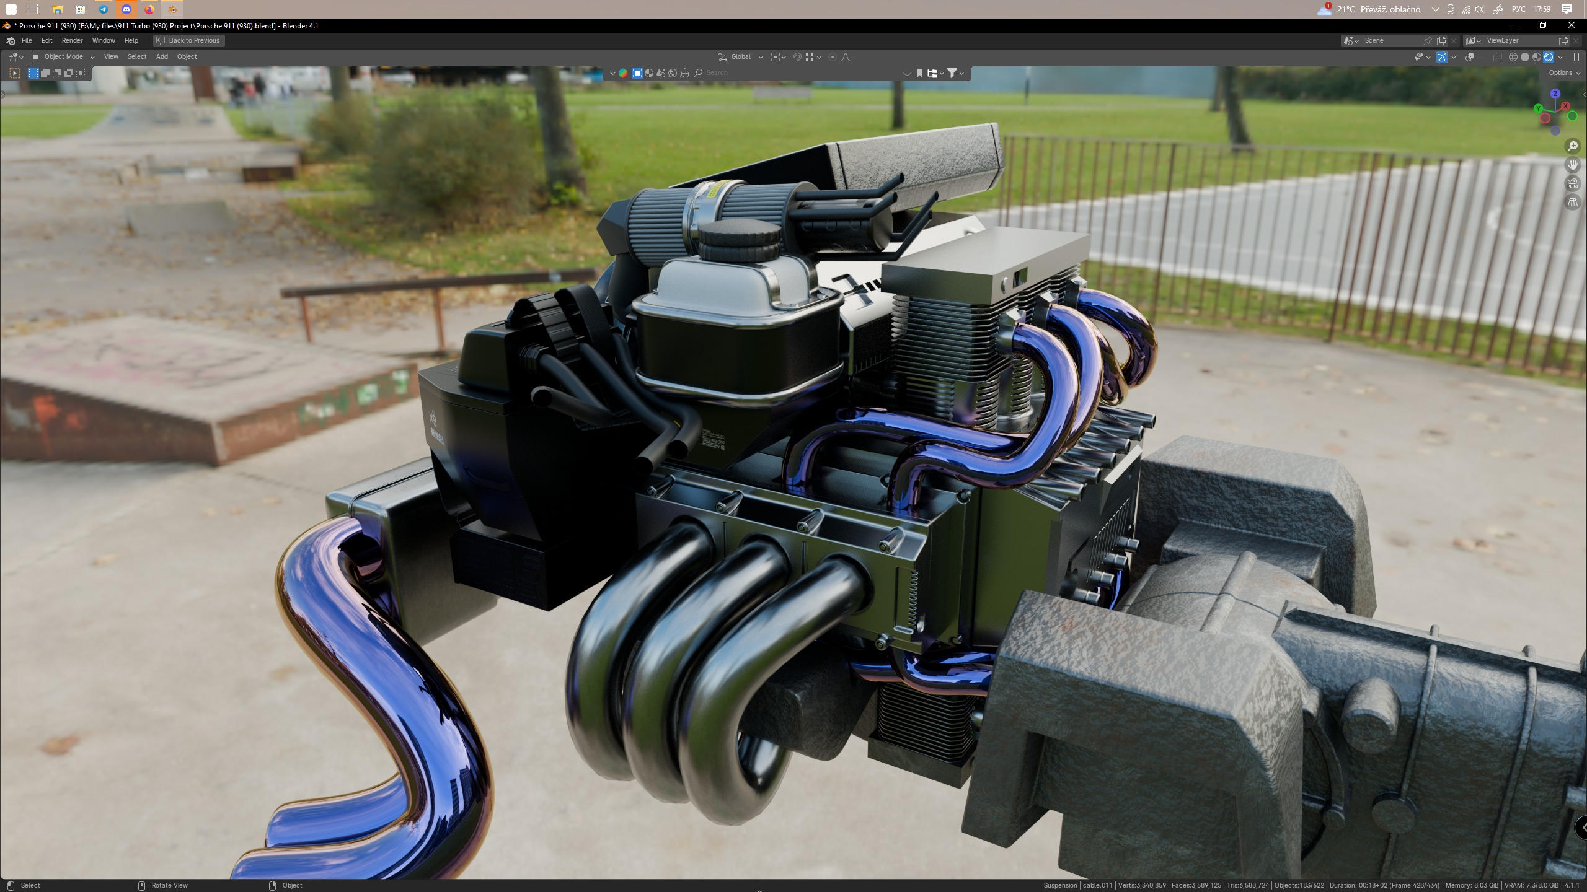Create new scene next to Scene field

[1441, 40]
